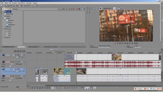Click the Остановить recording button

(x=139, y=89)
